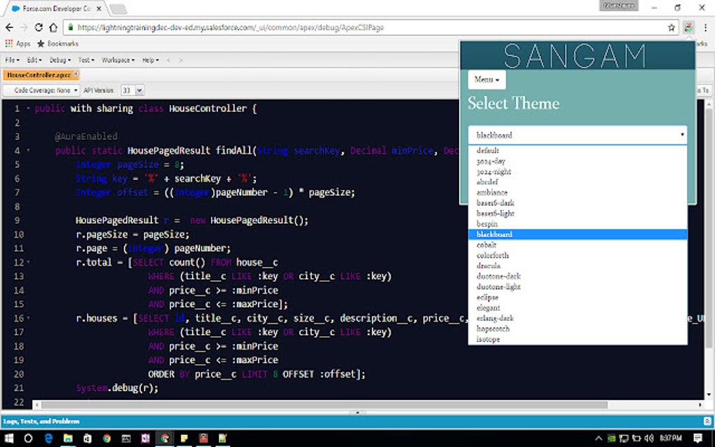
Task: Open the Windows Store taskbar icon
Action: pos(88,439)
